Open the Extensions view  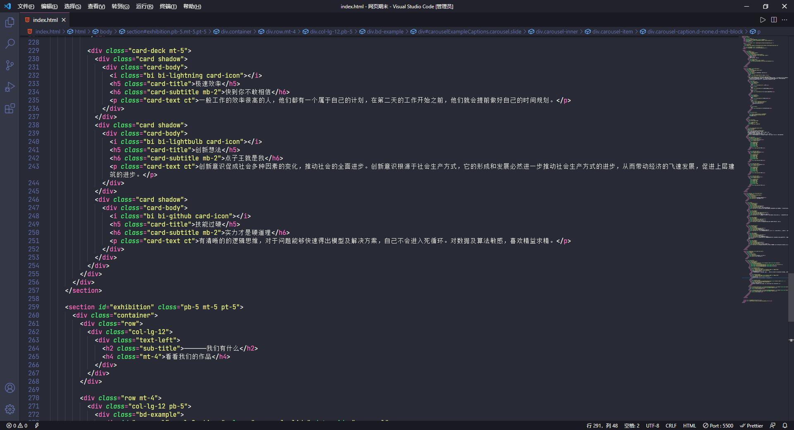click(10, 108)
